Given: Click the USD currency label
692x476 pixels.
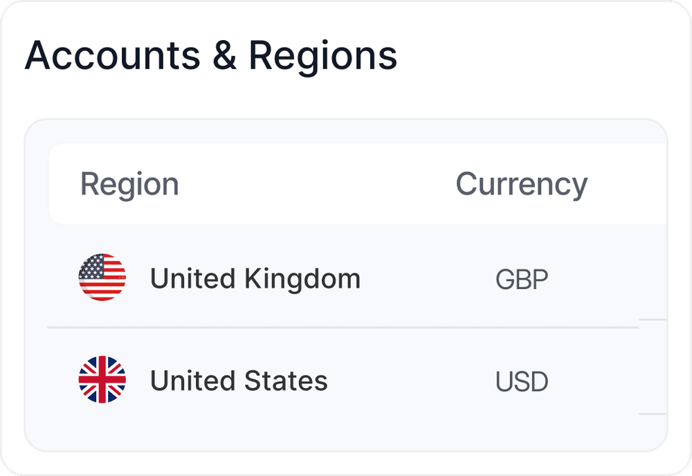Looking at the screenshot, I should pyautogui.click(x=522, y=381).
